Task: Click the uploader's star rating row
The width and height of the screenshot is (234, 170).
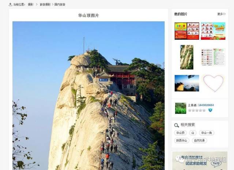Action: tap(197, 110)
